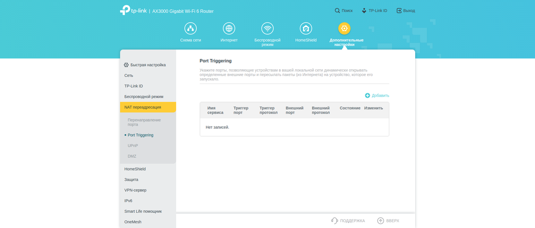Open VPN-сервер in the sidebar
This screenshot has width=535, height=228.
click(x=135, y=190)
